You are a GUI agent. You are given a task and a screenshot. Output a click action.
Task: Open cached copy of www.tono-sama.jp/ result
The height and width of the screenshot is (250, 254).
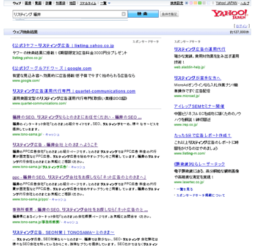pos(52,134)
